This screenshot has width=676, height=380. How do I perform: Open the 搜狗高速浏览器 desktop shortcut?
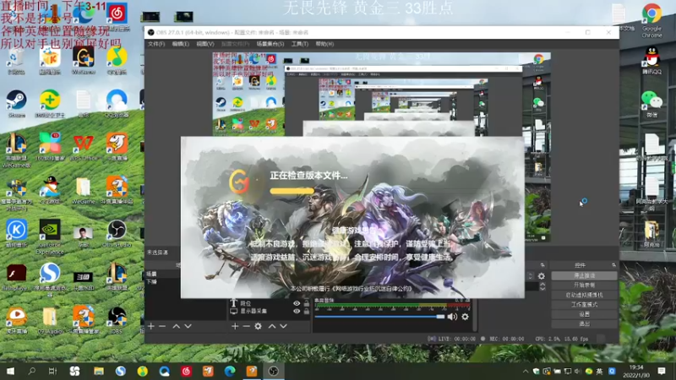pos(50,280)
